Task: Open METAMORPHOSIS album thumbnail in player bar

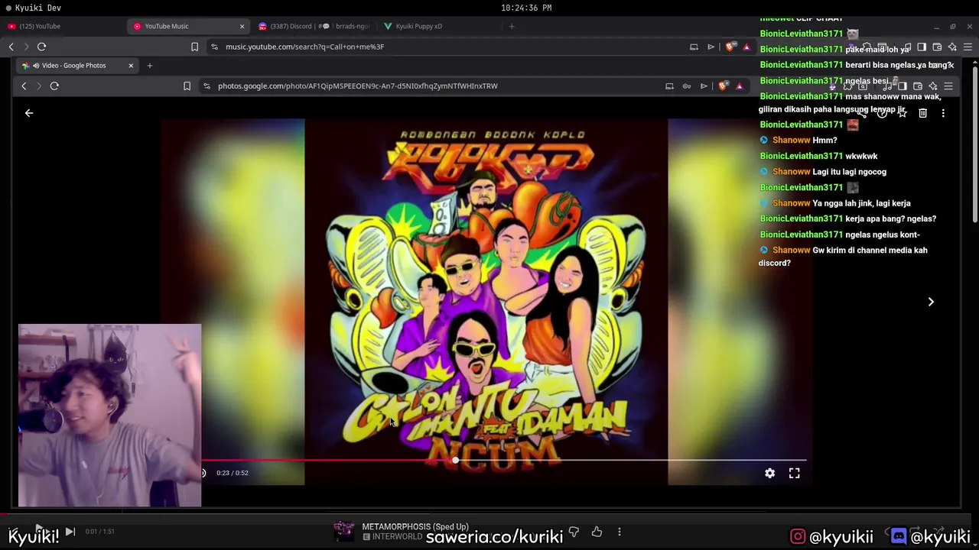Action: tap(343, 532)
